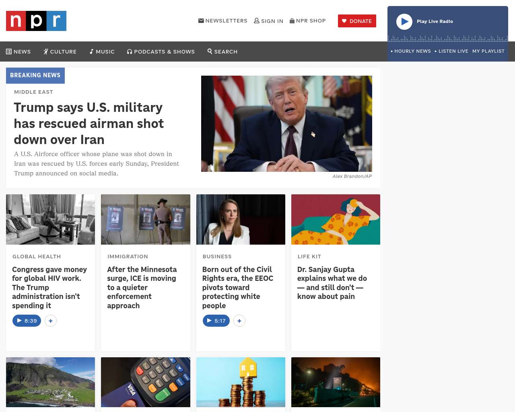
Task: Click the Search magnifier icon
Action: point(210,51)
